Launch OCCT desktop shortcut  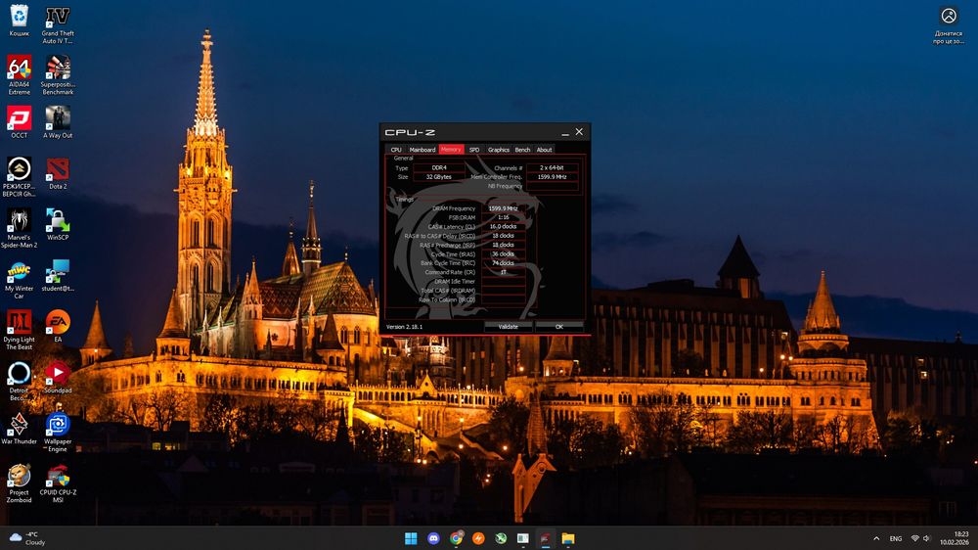[20, 122]
